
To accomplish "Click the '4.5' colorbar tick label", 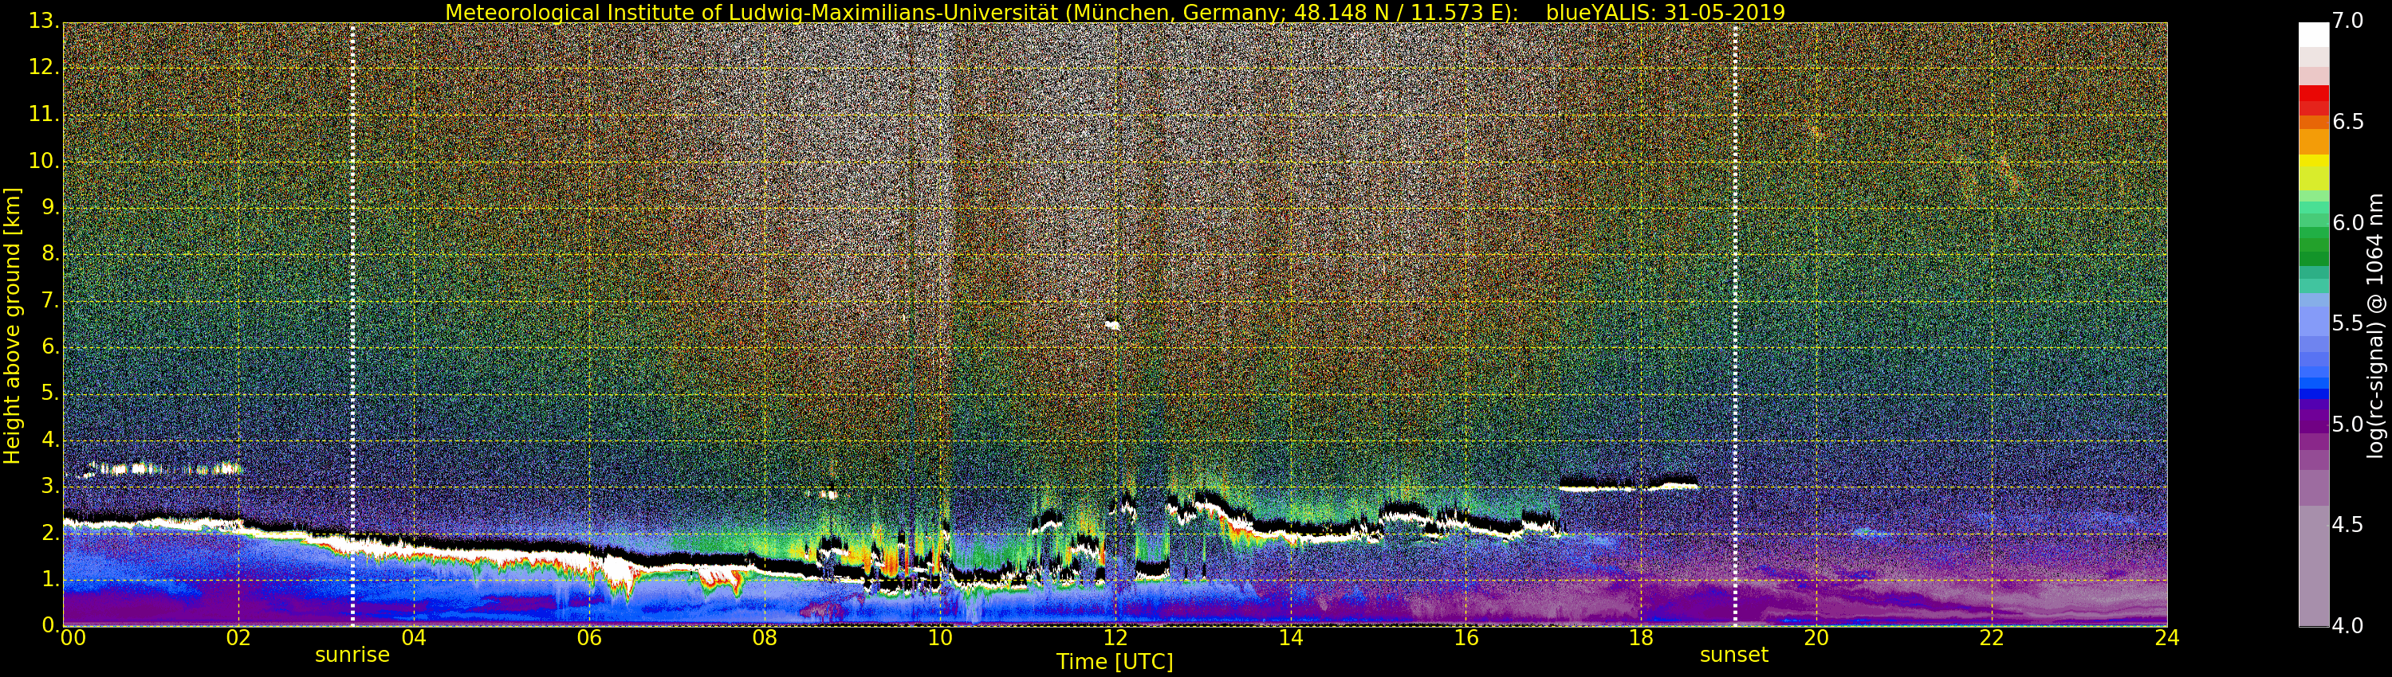I will (2347, 525).
